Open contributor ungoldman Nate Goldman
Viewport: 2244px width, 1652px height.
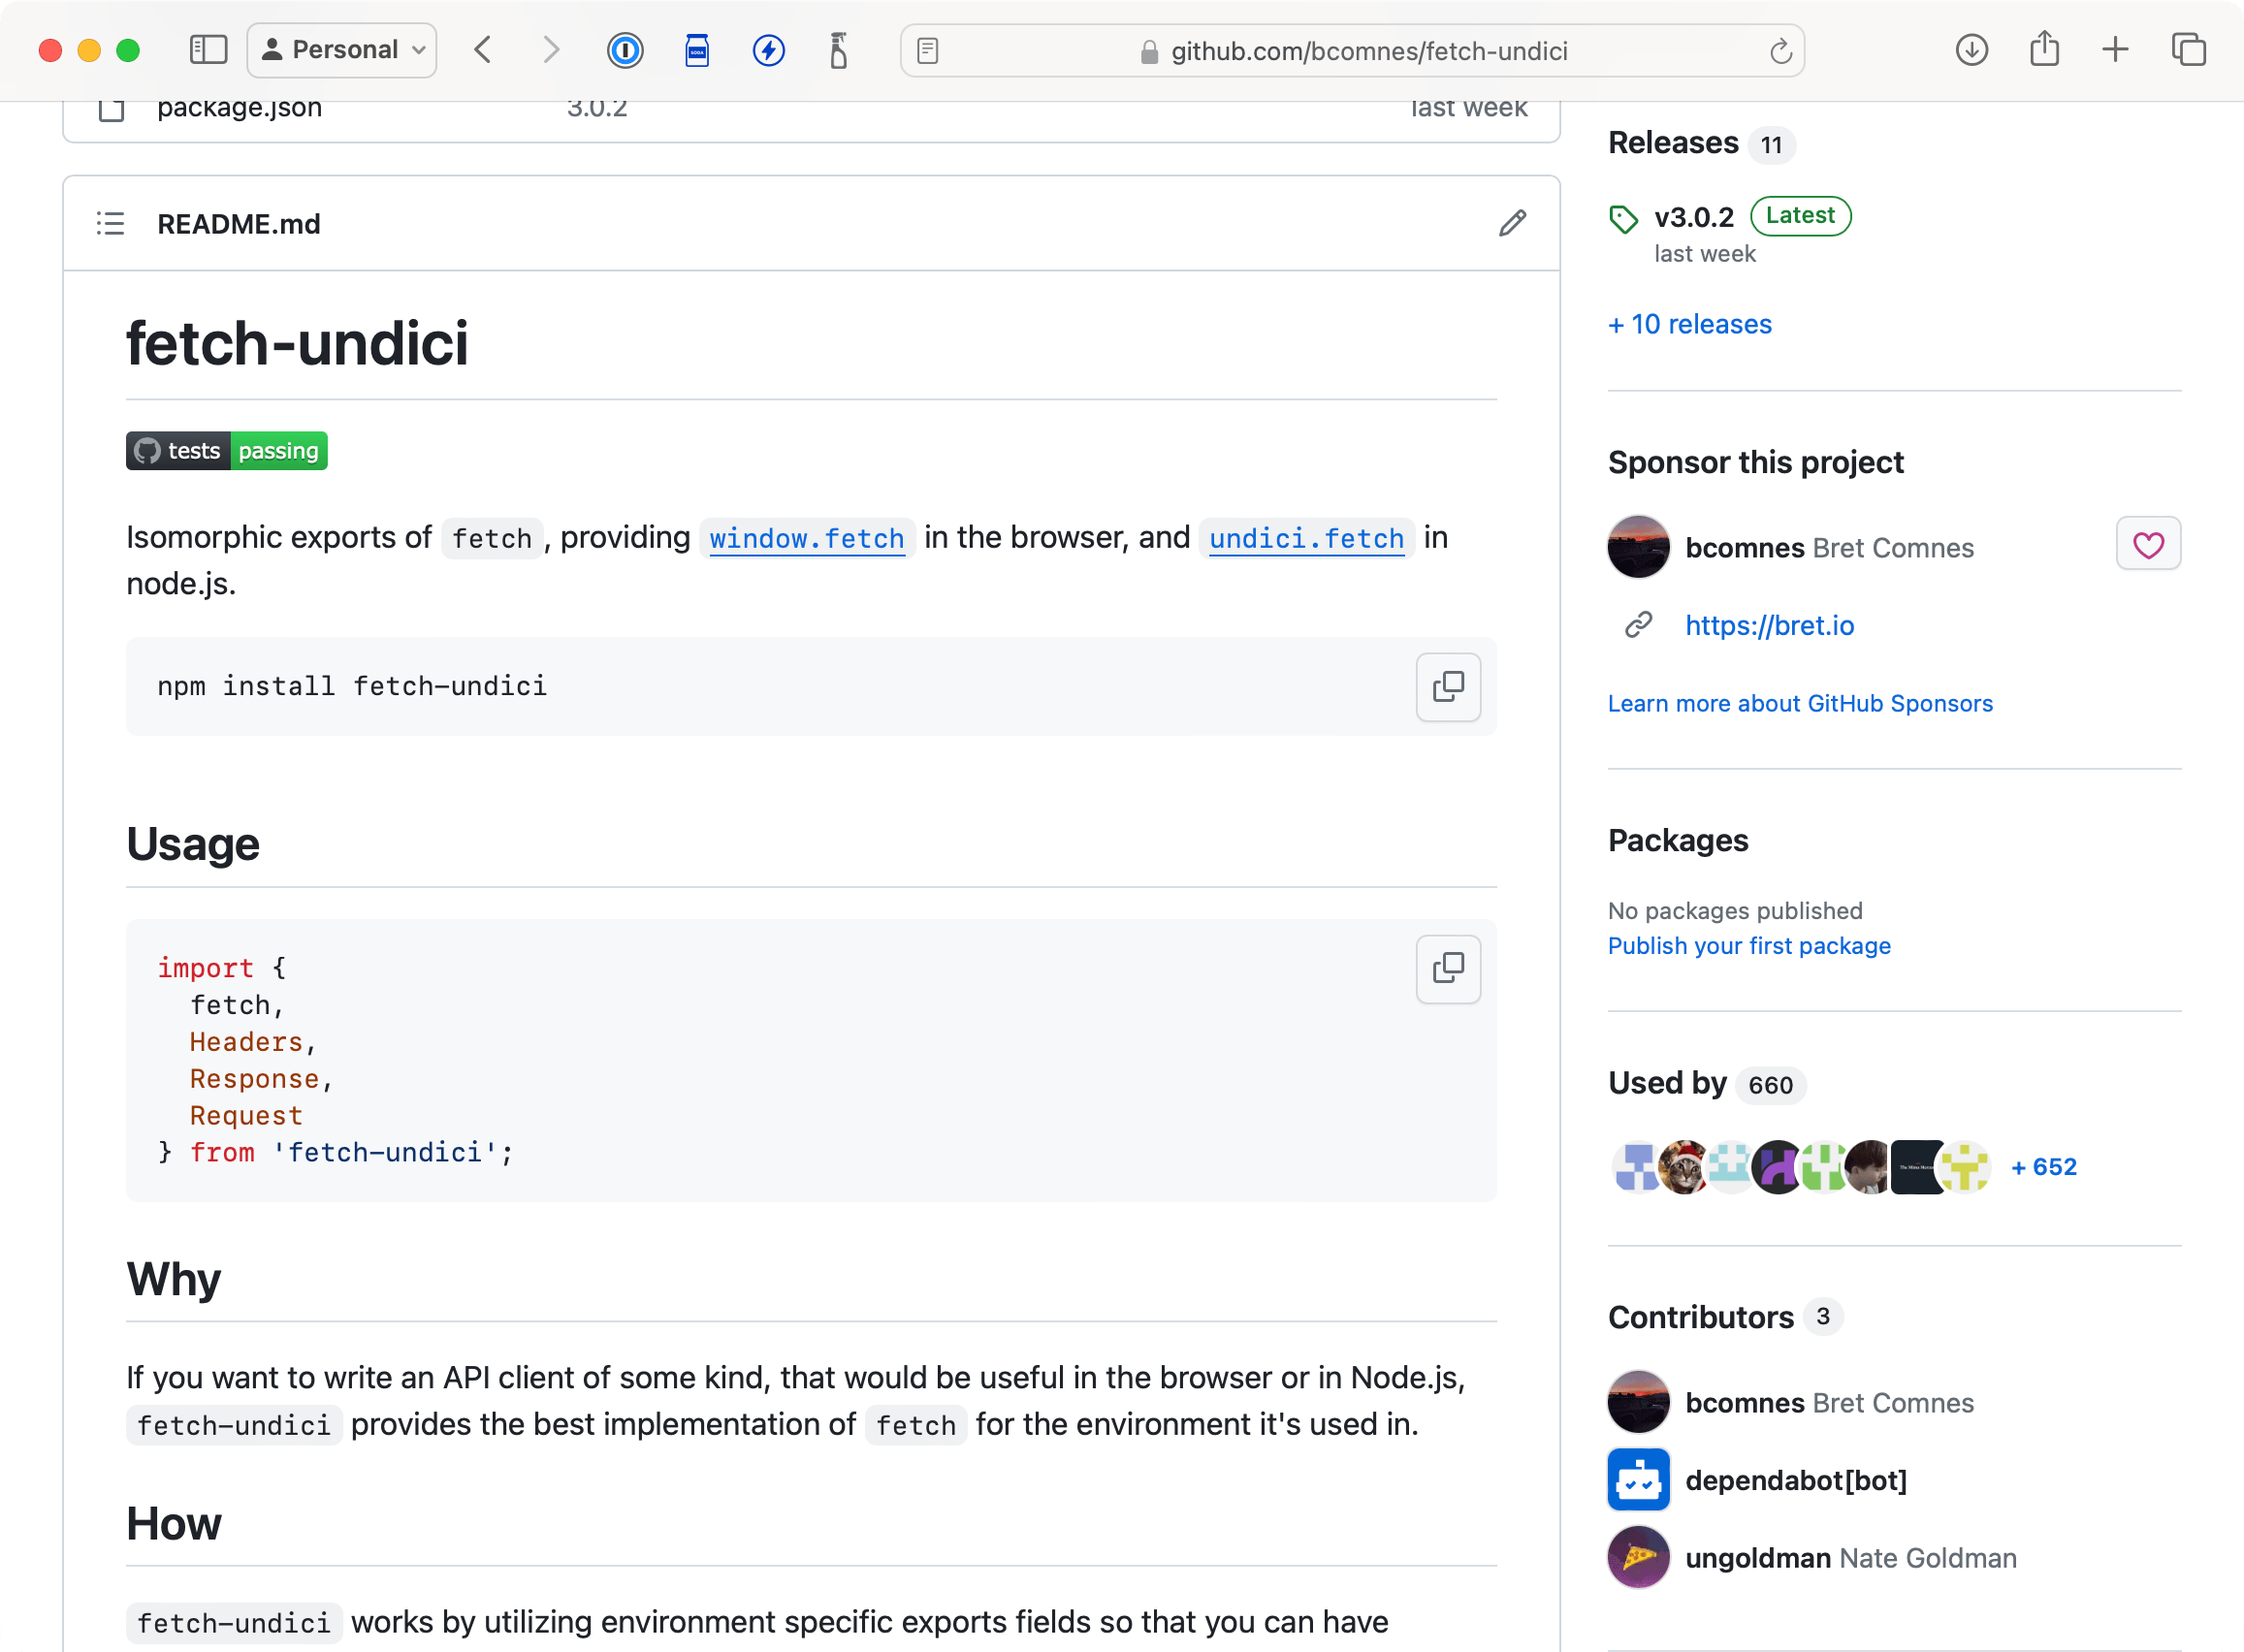point(1851,1558)
